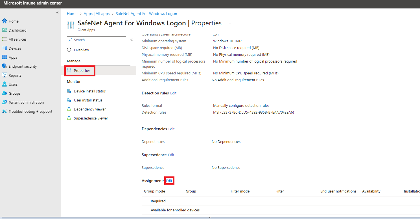Click the Tenant administration icon
This screenshot has width=420, height=219.
tap(5, 102)
